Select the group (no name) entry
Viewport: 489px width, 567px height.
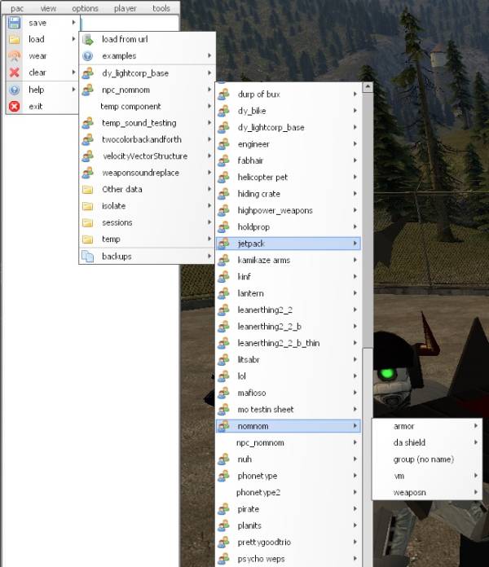(x=423, y=459)
